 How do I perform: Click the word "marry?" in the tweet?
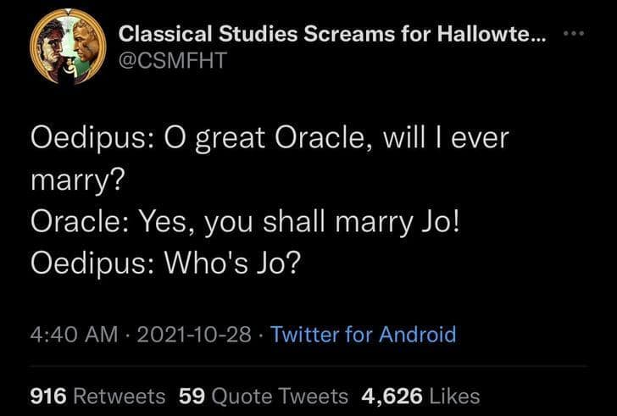(78, 180)
